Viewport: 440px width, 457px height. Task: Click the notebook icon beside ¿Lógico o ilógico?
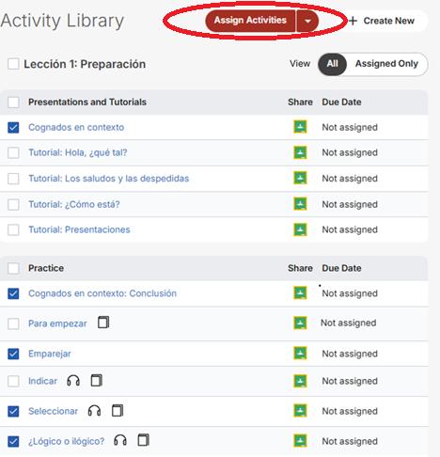point(144,440)
